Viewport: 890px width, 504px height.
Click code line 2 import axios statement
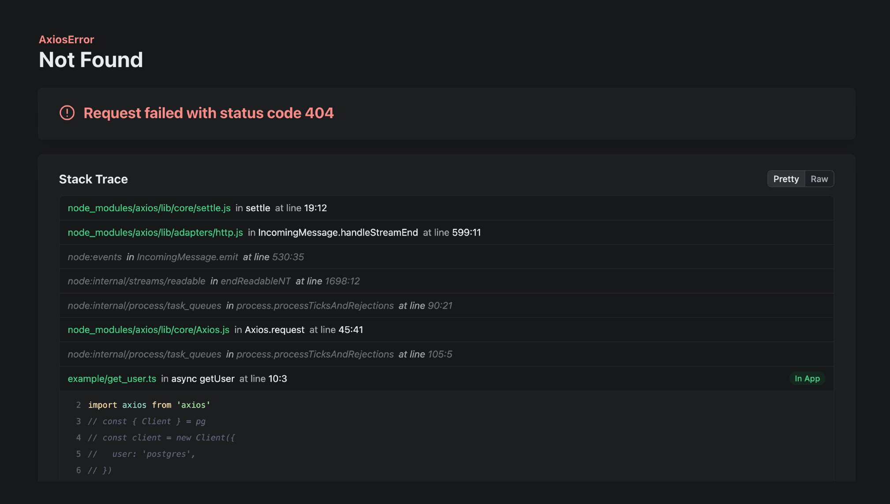point(149,405)
